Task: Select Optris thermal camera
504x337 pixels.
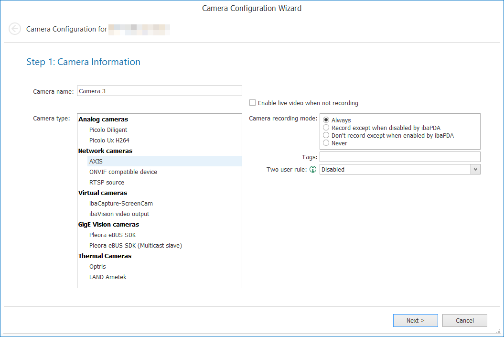Action: 97,267
